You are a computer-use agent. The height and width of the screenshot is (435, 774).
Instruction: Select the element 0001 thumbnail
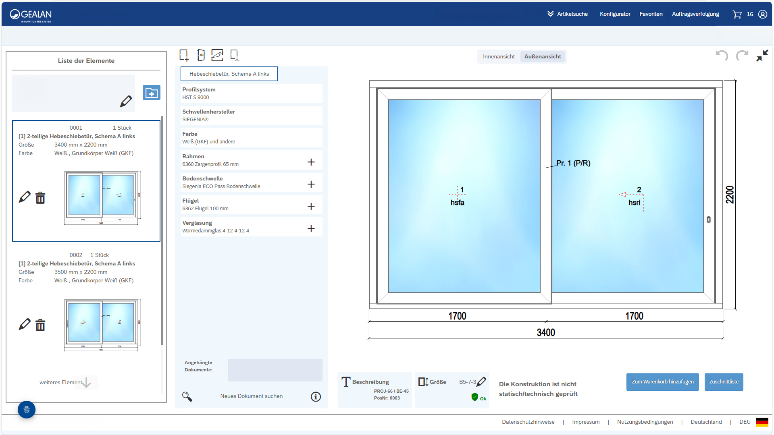tap(102, 197)
